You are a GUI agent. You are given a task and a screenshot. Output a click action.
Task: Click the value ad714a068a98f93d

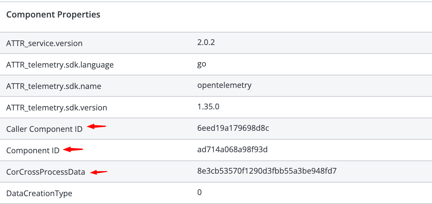click(x=232, y=150)
